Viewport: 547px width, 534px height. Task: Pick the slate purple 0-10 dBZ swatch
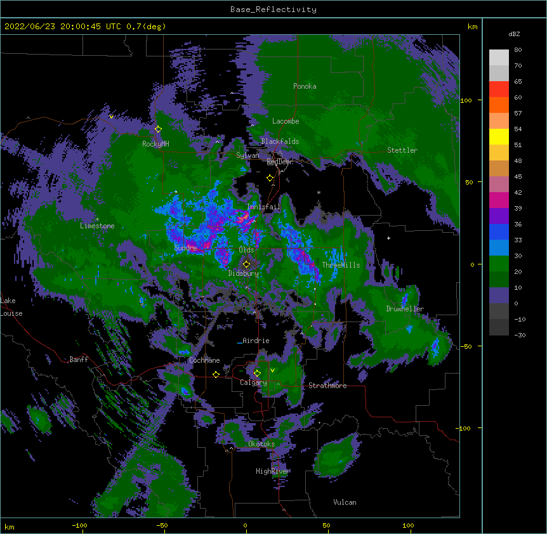499,296
